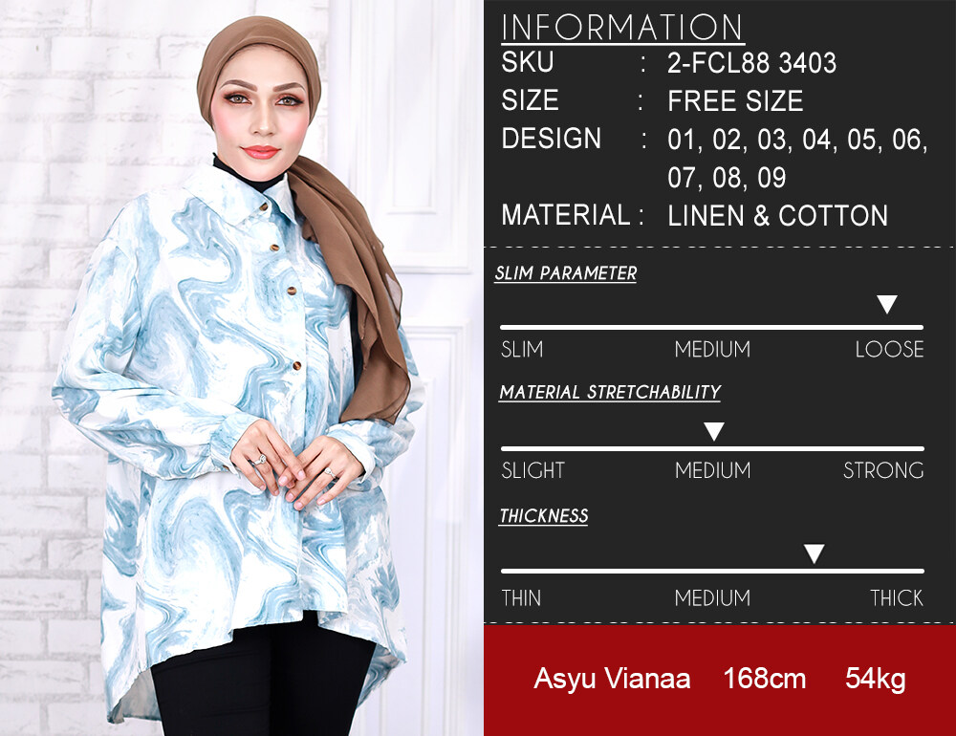
Task: Click the Material Stretchability triangle marker
Action: (x=714, y=431)
